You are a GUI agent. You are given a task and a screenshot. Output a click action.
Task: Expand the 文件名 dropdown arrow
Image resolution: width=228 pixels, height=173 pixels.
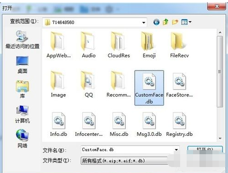177,150
